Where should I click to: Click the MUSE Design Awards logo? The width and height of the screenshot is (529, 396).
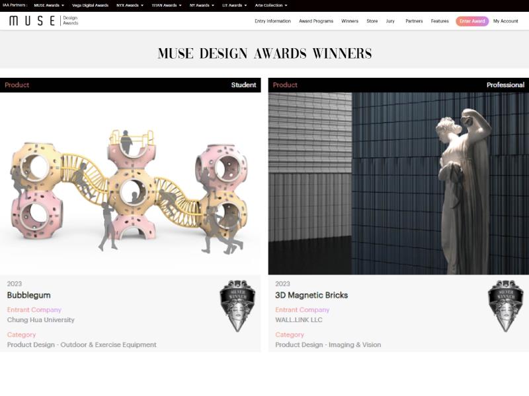coord(44,21)
